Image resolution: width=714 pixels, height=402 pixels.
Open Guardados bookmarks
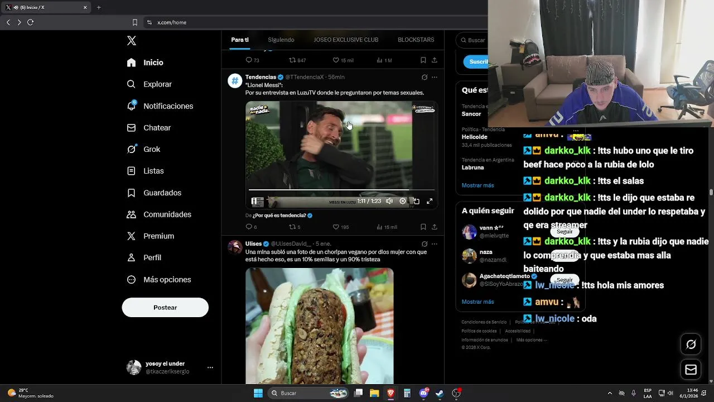[154, 193]
